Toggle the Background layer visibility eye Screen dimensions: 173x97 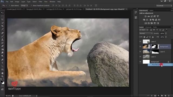140,62
